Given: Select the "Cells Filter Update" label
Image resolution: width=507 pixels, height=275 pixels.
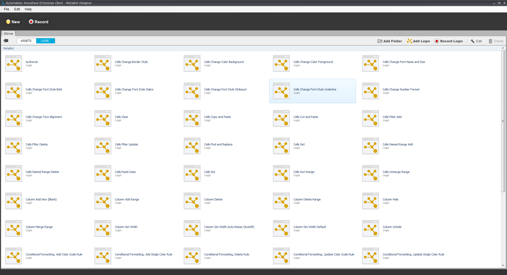Looking at the screenshot, I should tap(126, 144).
